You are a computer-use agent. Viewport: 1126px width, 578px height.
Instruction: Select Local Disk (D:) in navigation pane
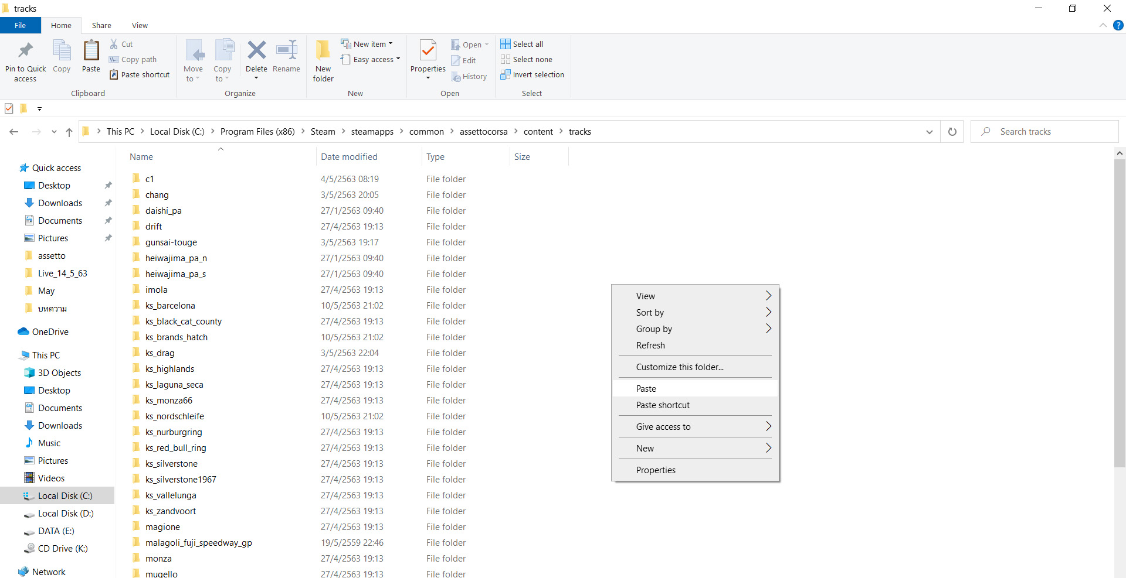(66, 513)
